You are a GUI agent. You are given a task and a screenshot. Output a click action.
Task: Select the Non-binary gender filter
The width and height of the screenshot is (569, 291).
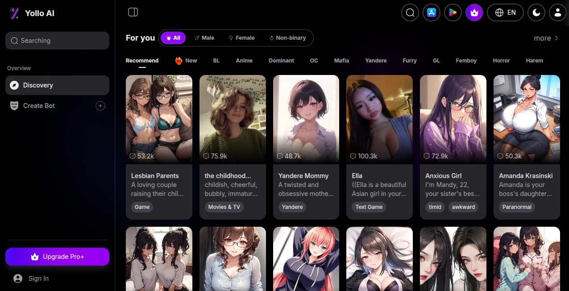pyautogui.click(x=288, y=38)
